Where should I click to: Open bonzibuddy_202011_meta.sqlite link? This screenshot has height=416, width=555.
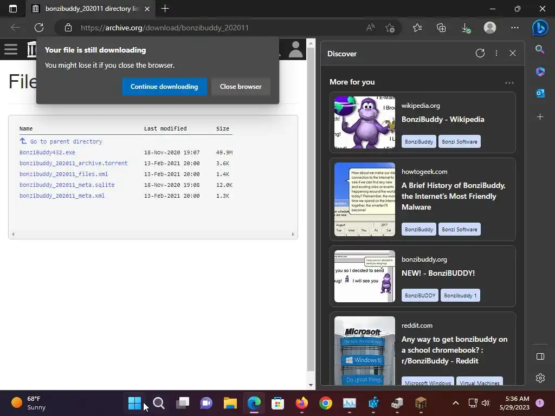coord(67,185)
